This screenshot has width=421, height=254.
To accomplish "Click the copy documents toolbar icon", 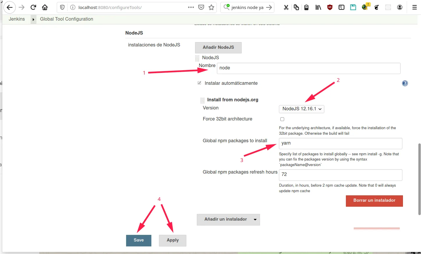I will click(296, 8).
